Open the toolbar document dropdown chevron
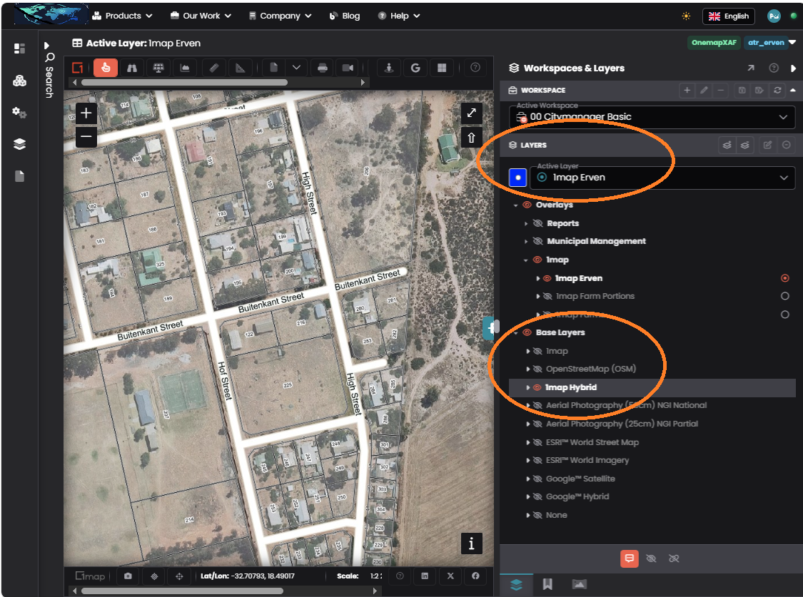This screenshot has width=803, height=597. coord(296,68)
